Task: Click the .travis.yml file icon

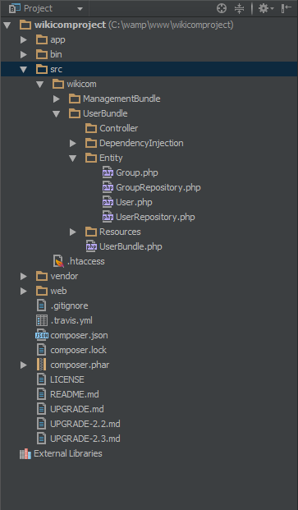Action: click(x=42, y=321)
